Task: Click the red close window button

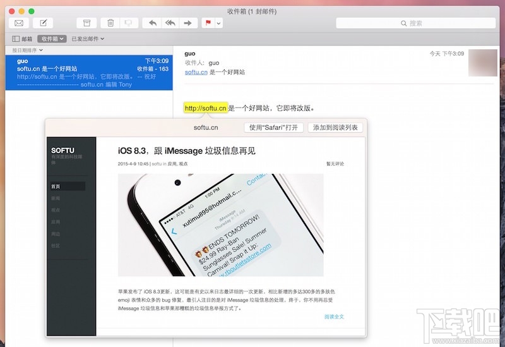Action: (x=12, y=11)
